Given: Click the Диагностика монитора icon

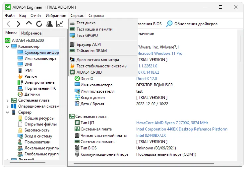Looking at the screenshot, I should point(72,60).
